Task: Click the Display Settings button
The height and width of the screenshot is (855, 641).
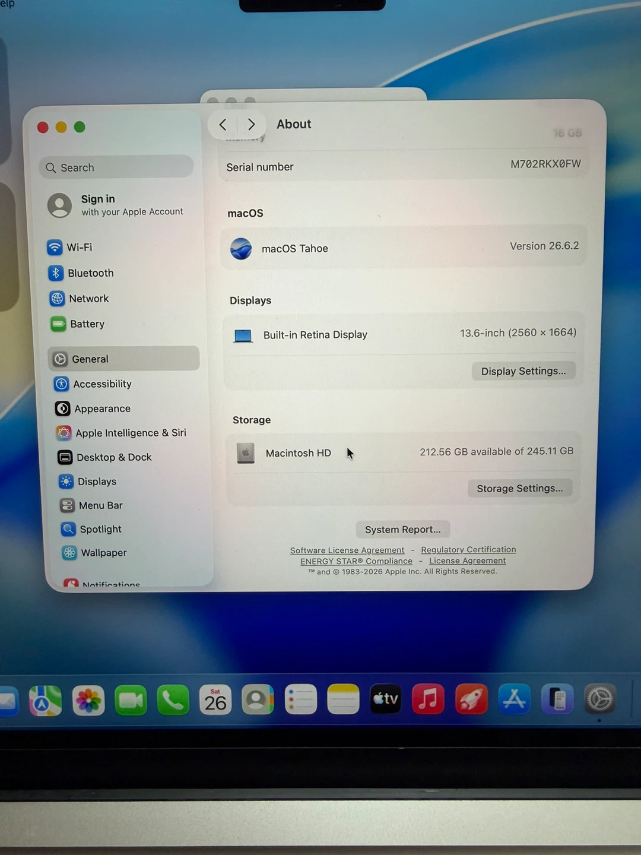Action: [523, 371]
